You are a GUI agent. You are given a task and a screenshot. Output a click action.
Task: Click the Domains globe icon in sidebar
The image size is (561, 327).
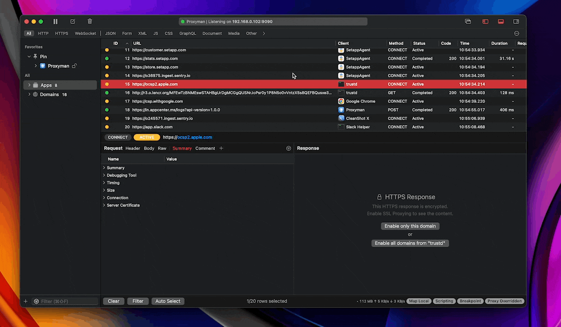(x=35, y=94)
